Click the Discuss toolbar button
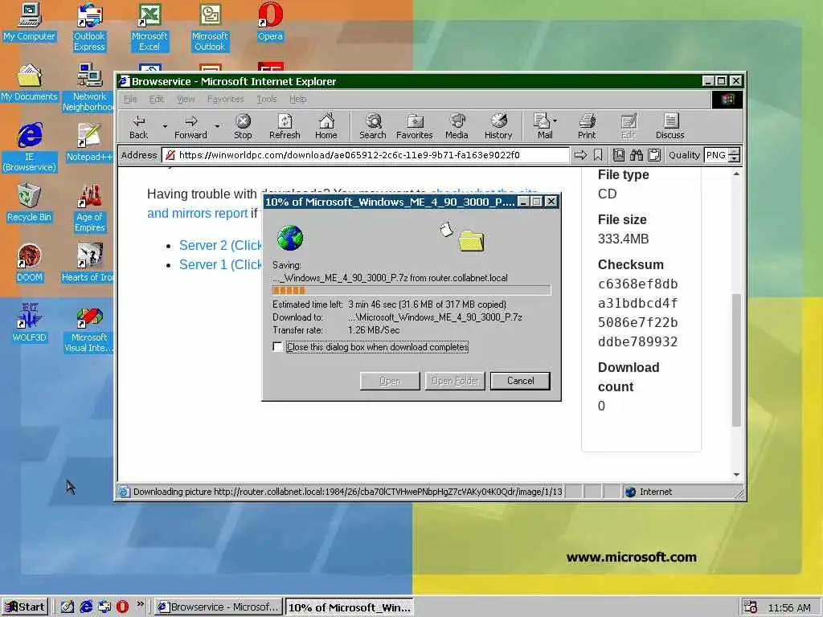 (669, 126)
